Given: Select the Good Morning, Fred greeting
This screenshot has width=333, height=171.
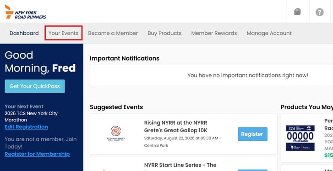Looking at the screenshot, I should coord(40,62).
